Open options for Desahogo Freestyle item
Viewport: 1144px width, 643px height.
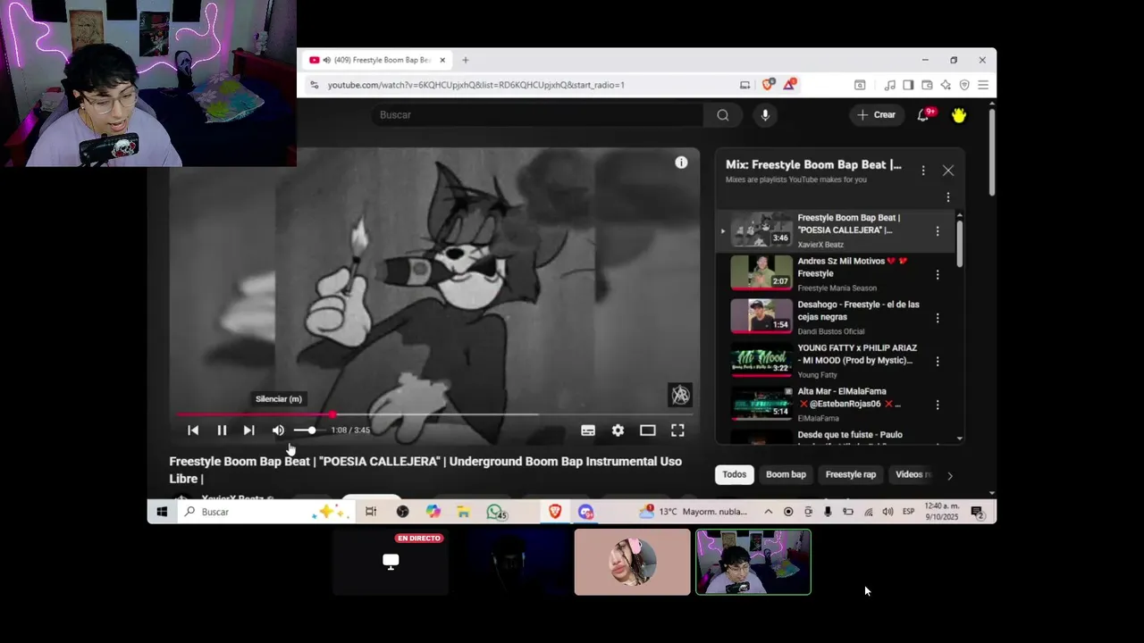pos(938,318)
